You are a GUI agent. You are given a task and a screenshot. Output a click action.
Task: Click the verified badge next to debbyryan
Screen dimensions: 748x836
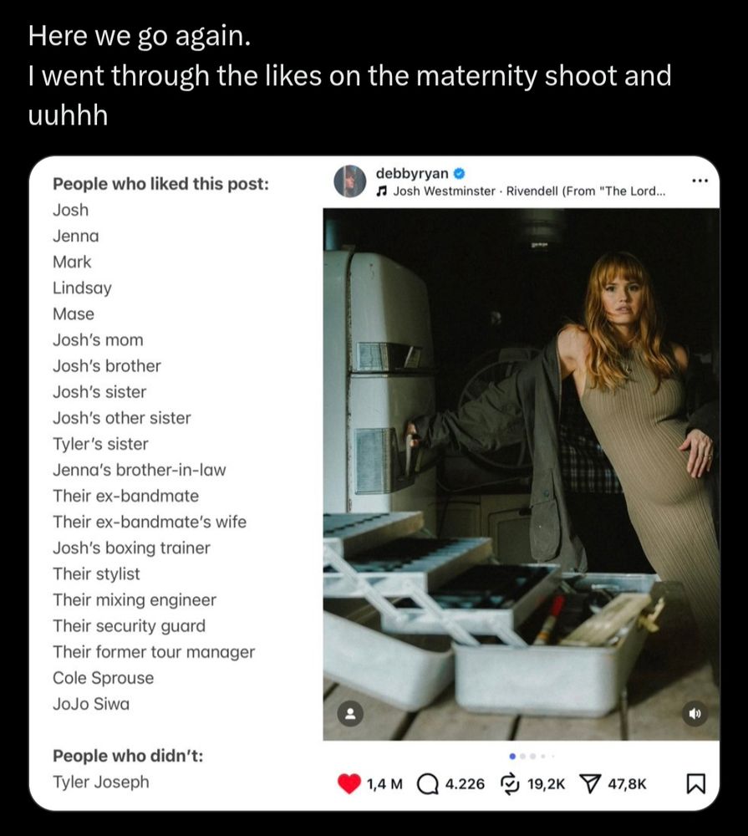pyautogui.click(x=458, y=173)
